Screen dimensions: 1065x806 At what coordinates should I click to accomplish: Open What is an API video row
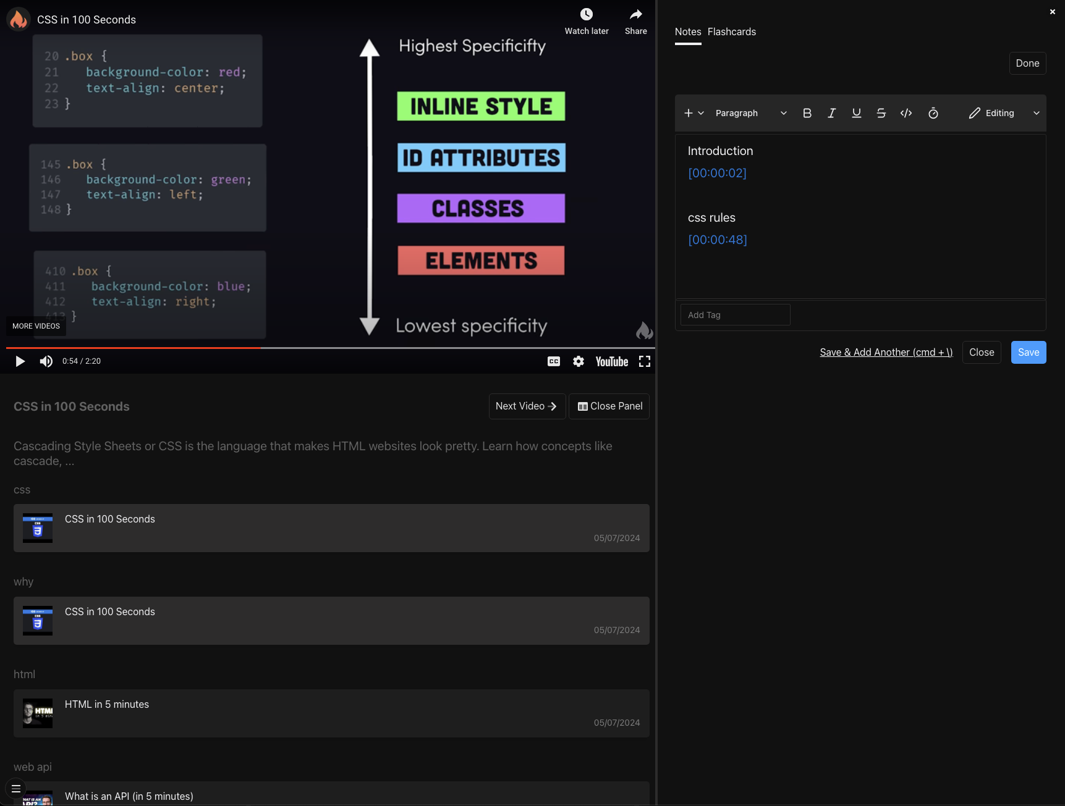(x=331, y=794)
